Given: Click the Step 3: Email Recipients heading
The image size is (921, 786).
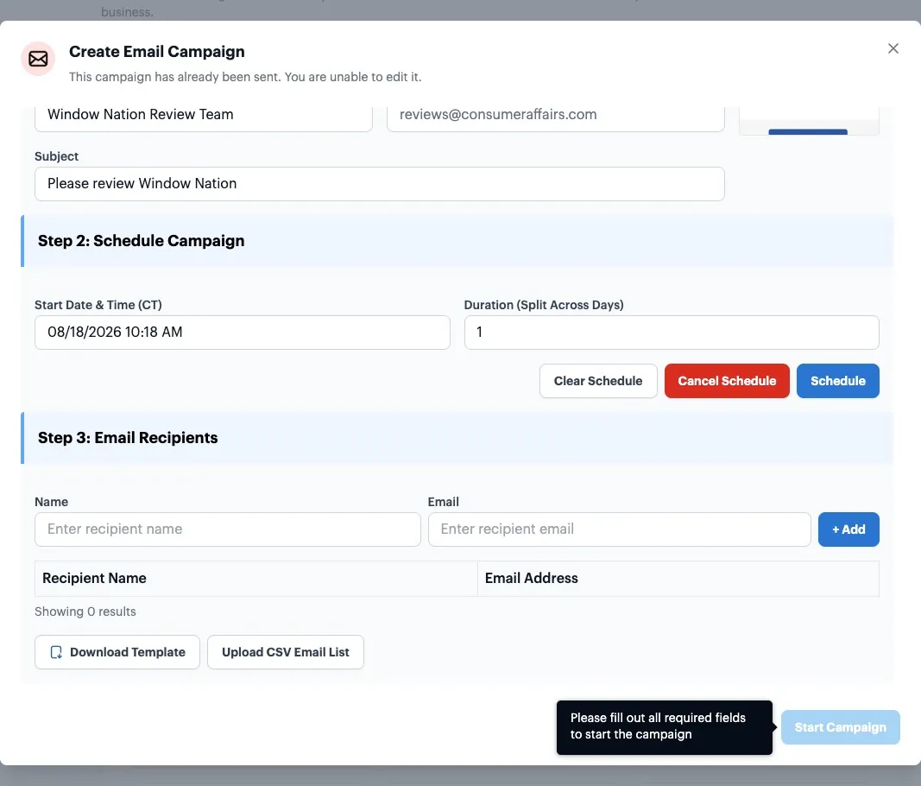Looking at the screenshot, I should tap(128, 438).
